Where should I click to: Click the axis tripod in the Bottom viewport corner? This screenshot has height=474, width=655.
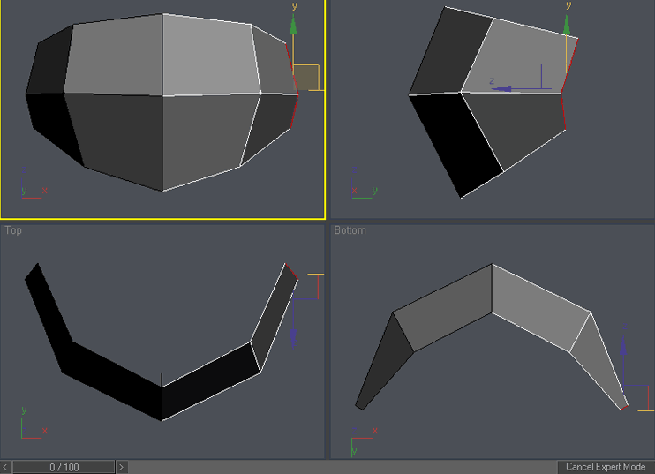coord(360,440)
